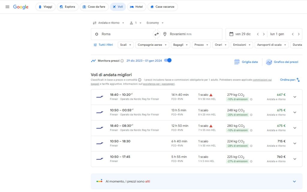The image size is (307, 192).
Task: Expand the 18:40 – 08:30 flight details
Action: [295, 128]
